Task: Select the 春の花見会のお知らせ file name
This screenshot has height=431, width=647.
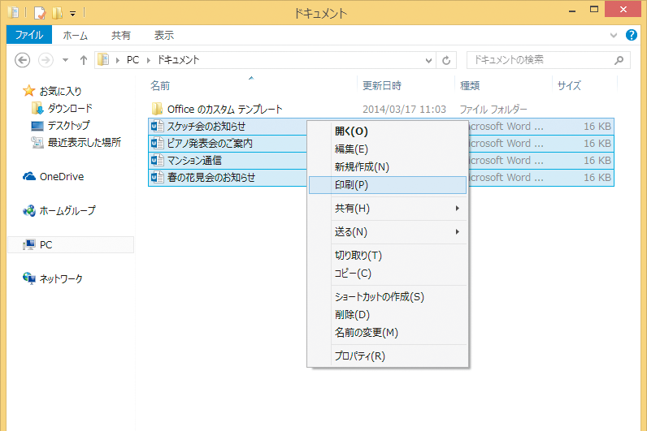Action: pyautogui.click(x=211, y=178)
